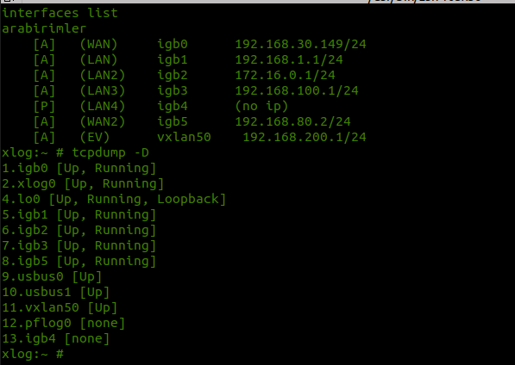Click the (EV) interface label
This screenshot has height=365, width=515.
(95, 137)
